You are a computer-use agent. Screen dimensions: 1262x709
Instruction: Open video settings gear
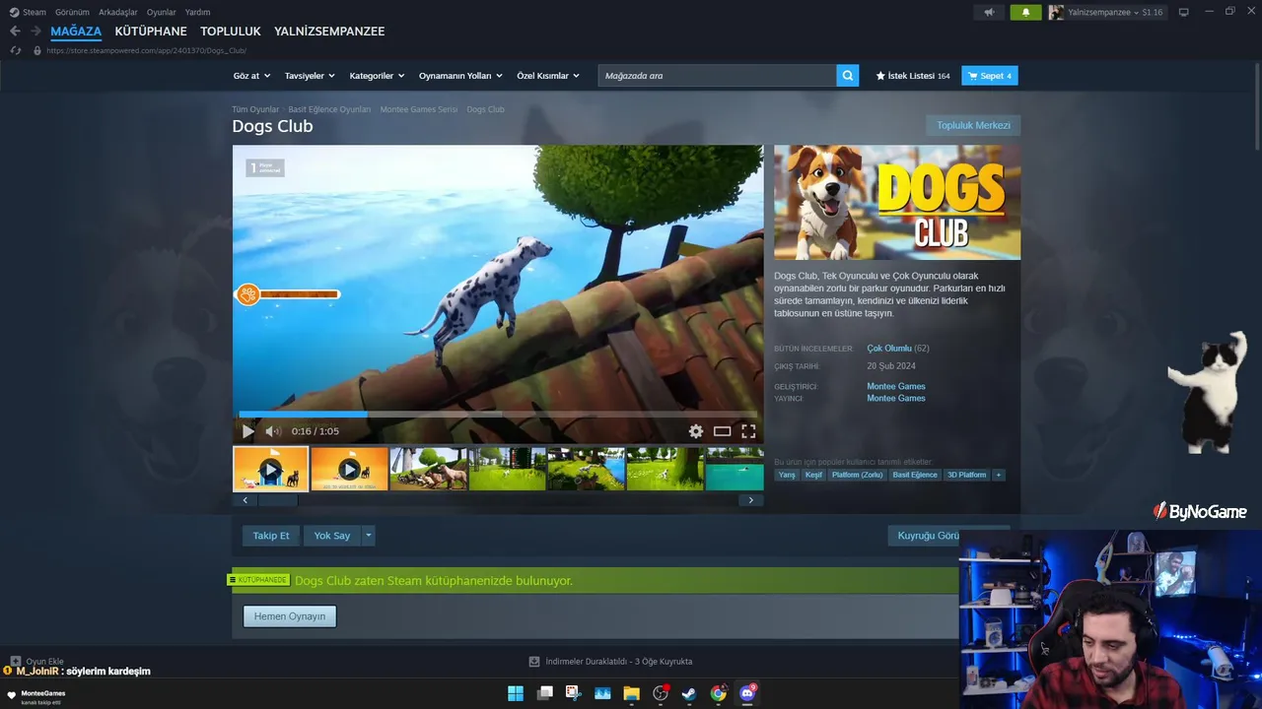coord(696,431)
